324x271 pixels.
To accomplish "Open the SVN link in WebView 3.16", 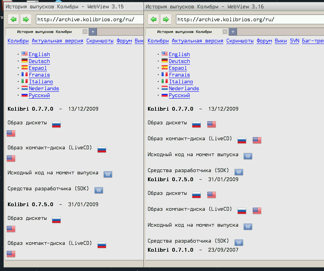I will (x=294, y=41).
